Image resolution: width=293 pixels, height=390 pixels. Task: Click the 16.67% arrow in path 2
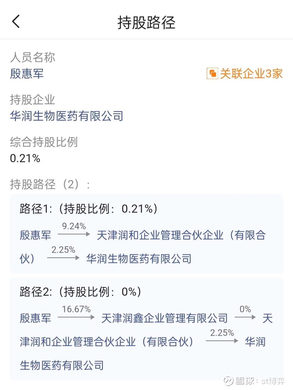coord(76,317)
